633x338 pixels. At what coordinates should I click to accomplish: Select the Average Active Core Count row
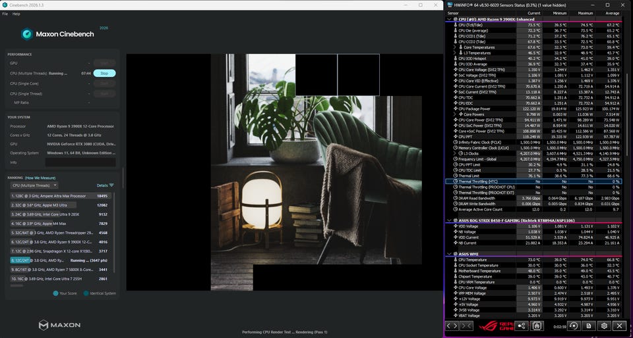[x=533, y=209]
